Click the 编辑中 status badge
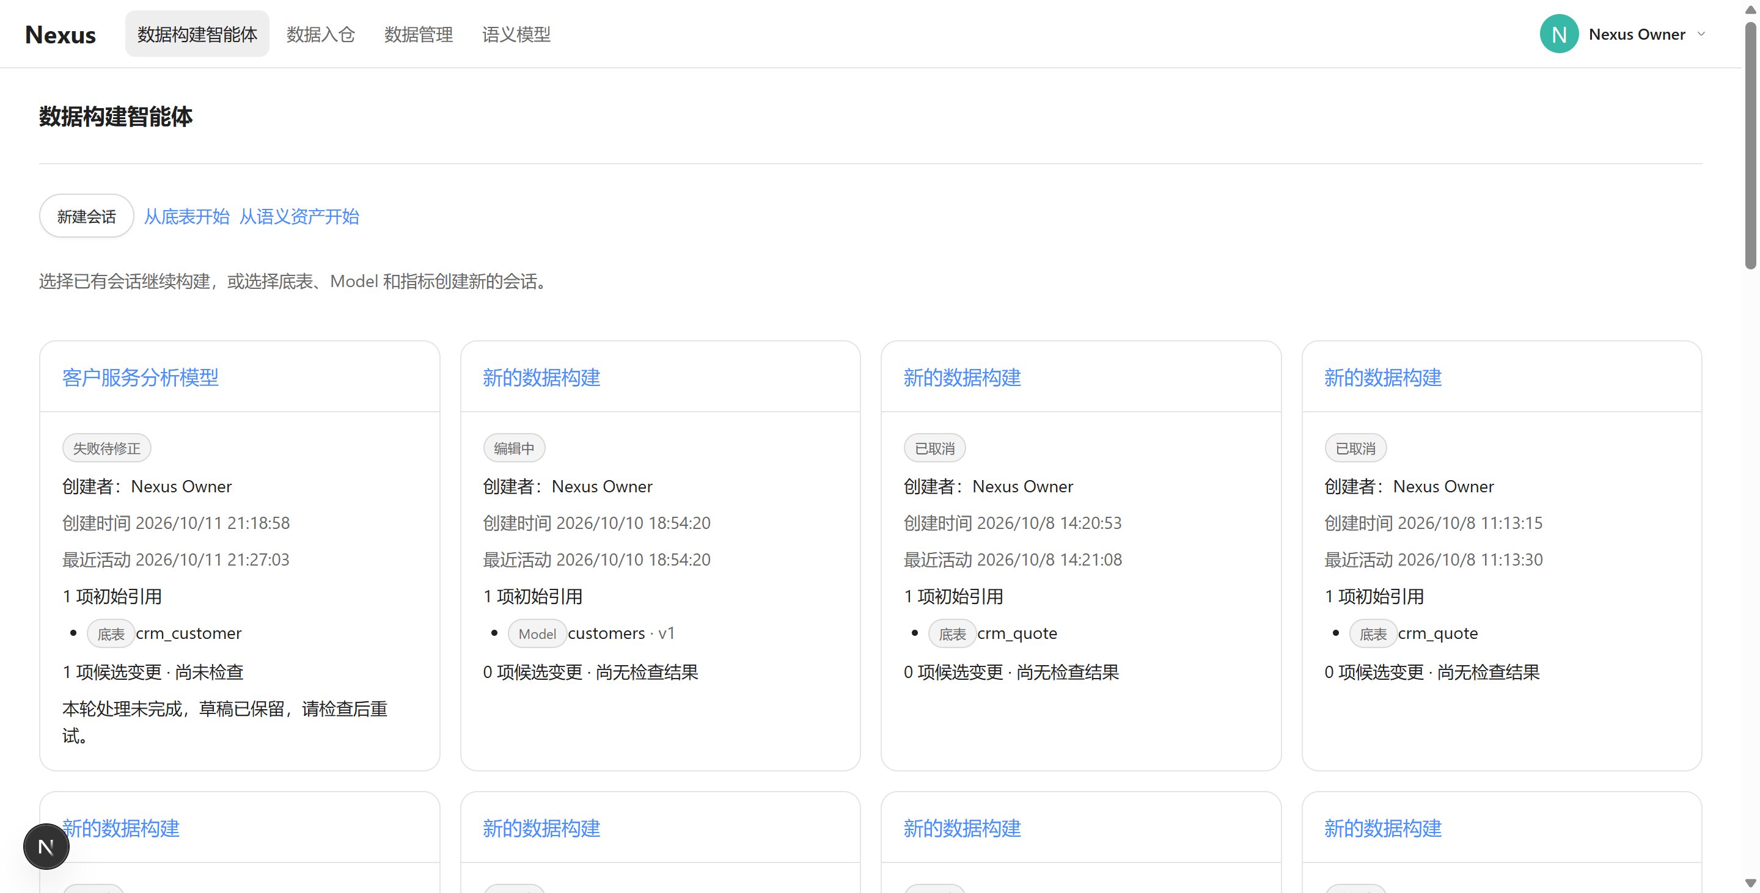 click(514, 448)
